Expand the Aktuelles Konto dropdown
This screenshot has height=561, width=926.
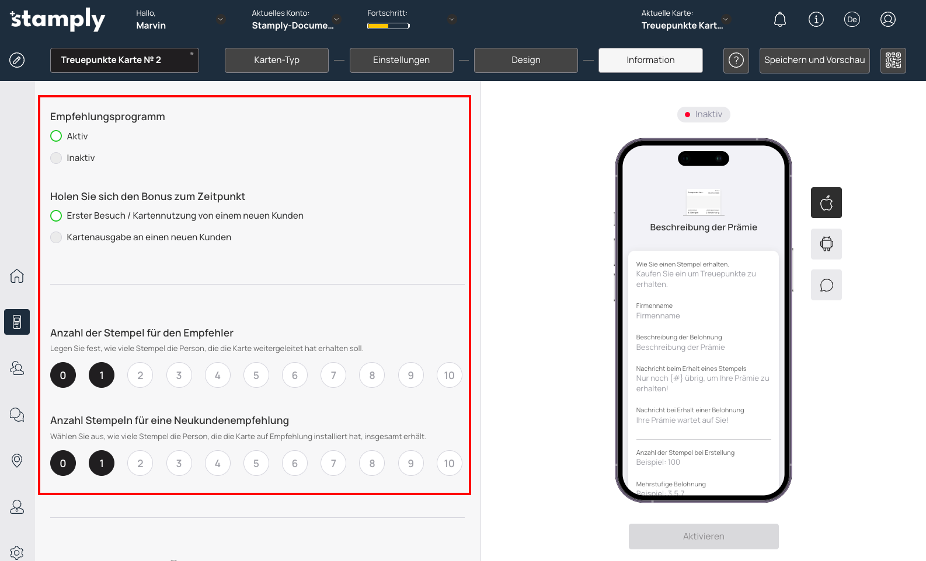[x=336, y=19]
